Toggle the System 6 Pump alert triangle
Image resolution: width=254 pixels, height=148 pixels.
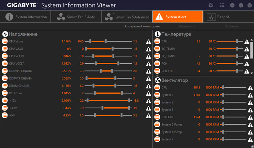(250, 132)
